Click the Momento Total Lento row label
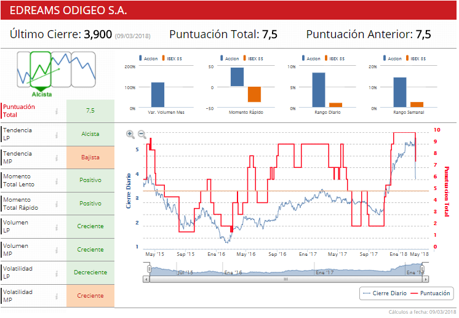This screenshot has width=459, height=318. click(18, 180)
